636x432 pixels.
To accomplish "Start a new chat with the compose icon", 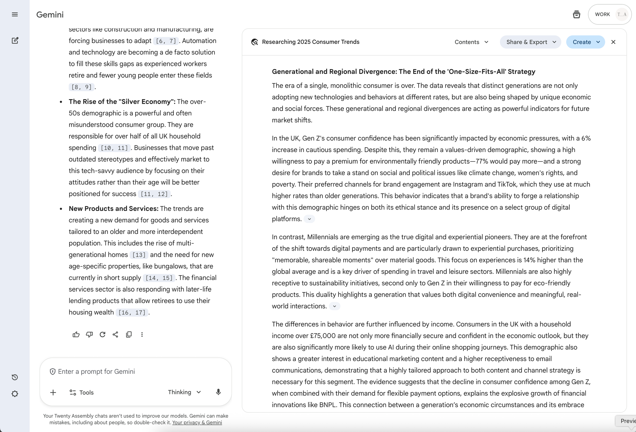I will pyautogui.click(x=15, y=41).
